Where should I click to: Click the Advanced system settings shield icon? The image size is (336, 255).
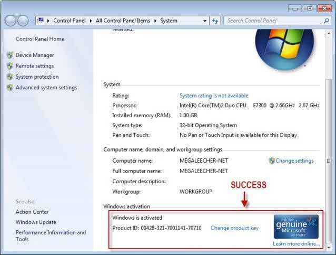(10, 88)
